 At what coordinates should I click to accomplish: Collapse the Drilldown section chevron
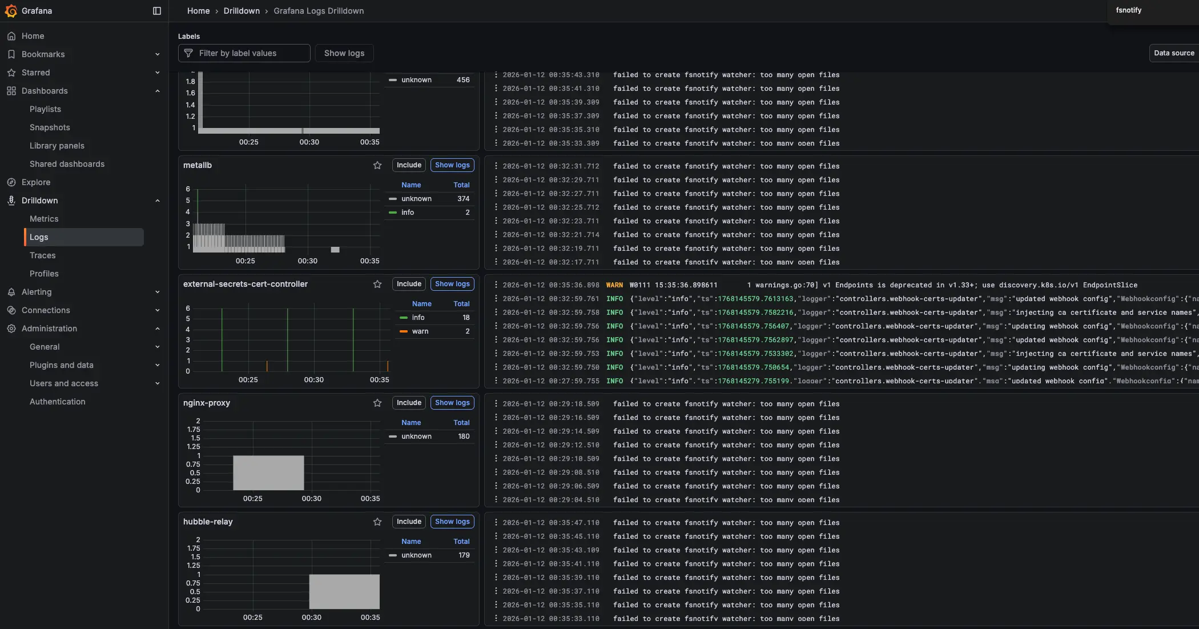pos(158,201)
